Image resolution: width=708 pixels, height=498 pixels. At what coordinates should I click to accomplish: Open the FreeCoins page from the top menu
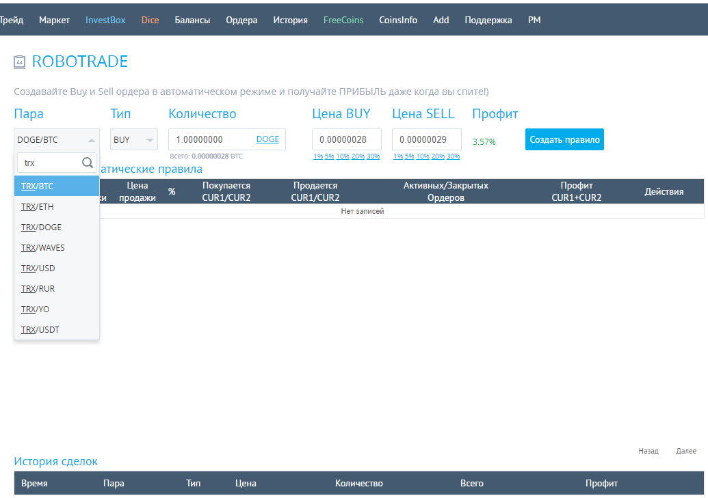tap(343, 20)
